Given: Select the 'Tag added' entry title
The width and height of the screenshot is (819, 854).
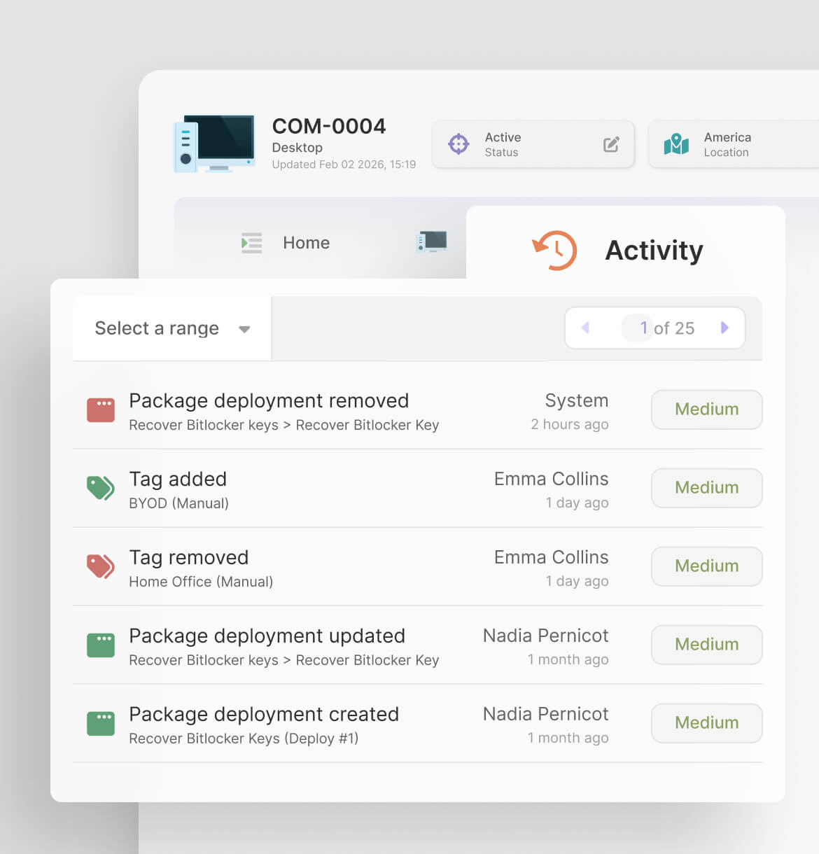Looking at the screenshot, I should [x=178, y=479].
